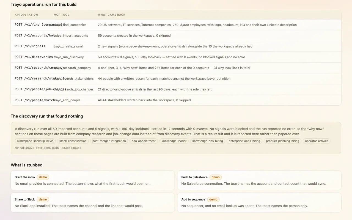Image resolution: width=352 pixels, height=220 pixels.
Task: Click the POST /v1/people/batch cell
Action: (35, 100)
